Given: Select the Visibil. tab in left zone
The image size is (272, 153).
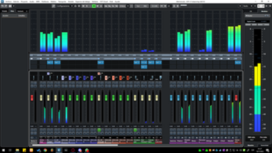Looking at the screenshot, I should click(x=5, y=11).
